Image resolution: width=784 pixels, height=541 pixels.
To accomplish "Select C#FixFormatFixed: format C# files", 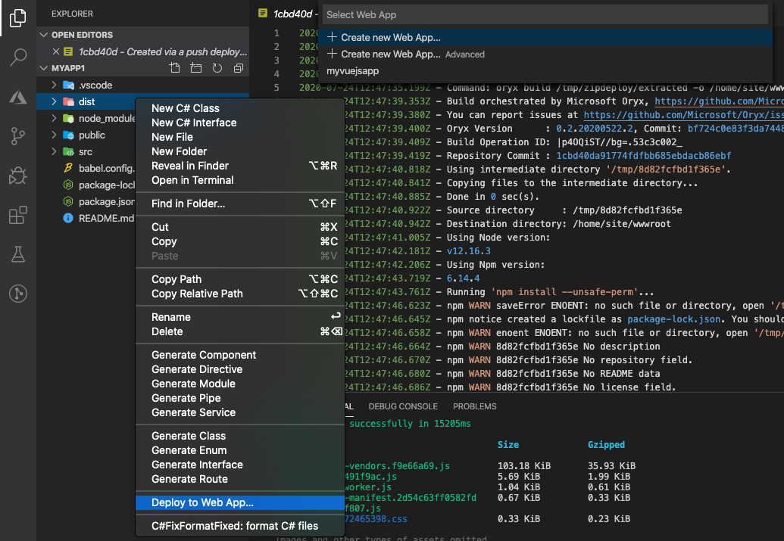I will [240, 526].
